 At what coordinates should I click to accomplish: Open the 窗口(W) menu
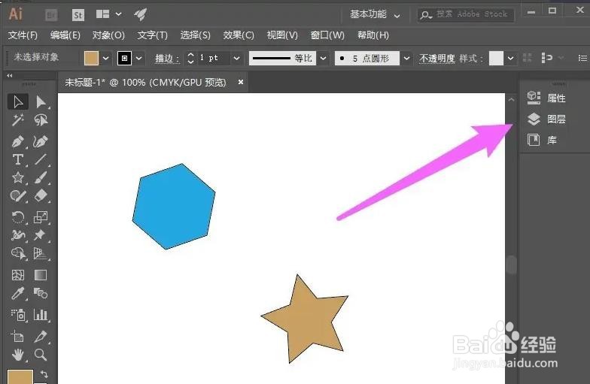327,35
